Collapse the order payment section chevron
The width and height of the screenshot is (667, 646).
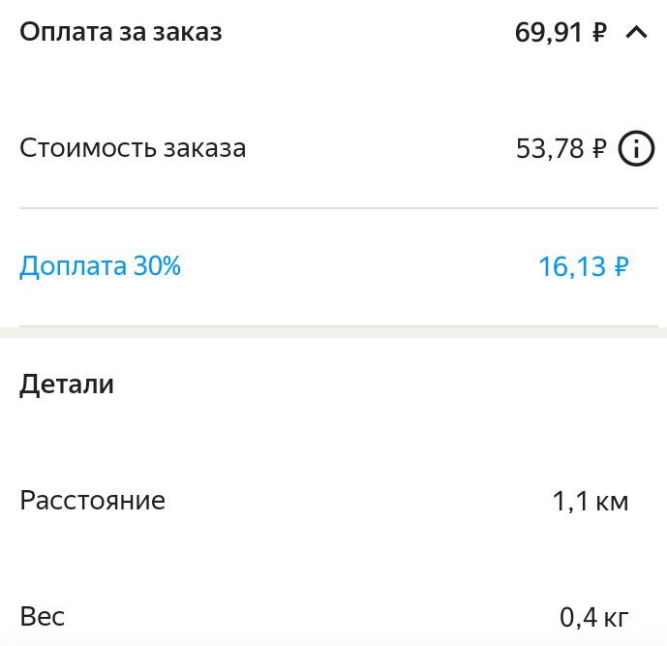click(x=636, y=33)
